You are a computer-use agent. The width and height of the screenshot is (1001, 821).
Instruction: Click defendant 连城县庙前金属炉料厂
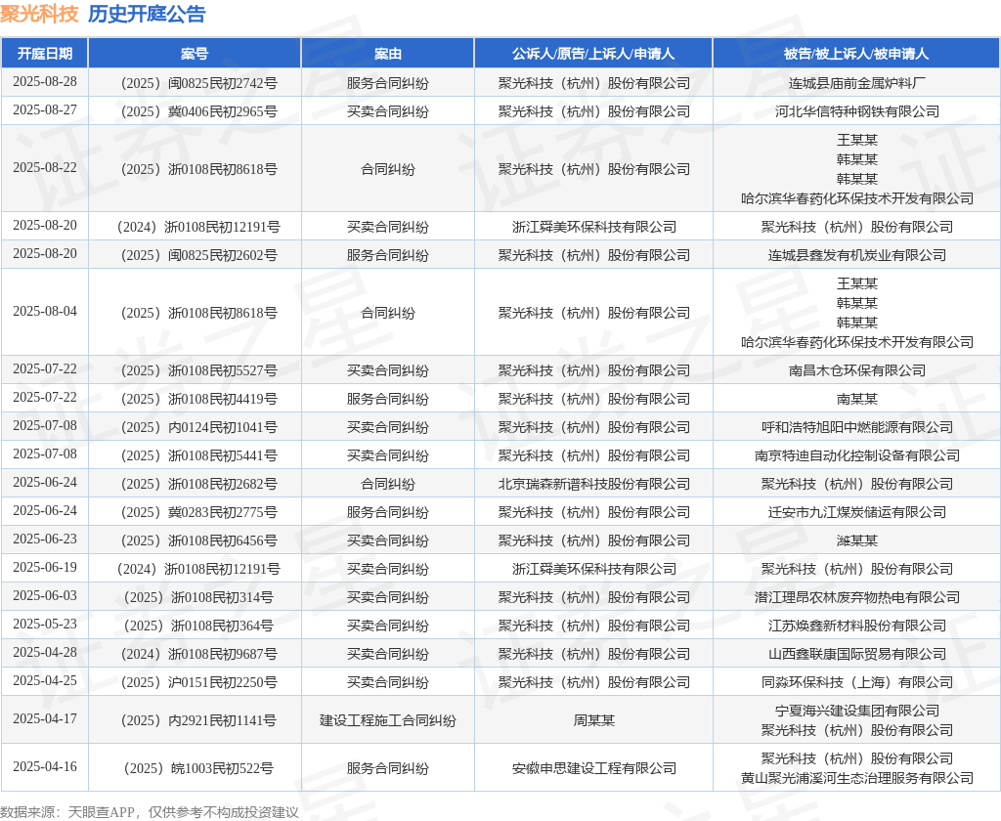[856, 83]
